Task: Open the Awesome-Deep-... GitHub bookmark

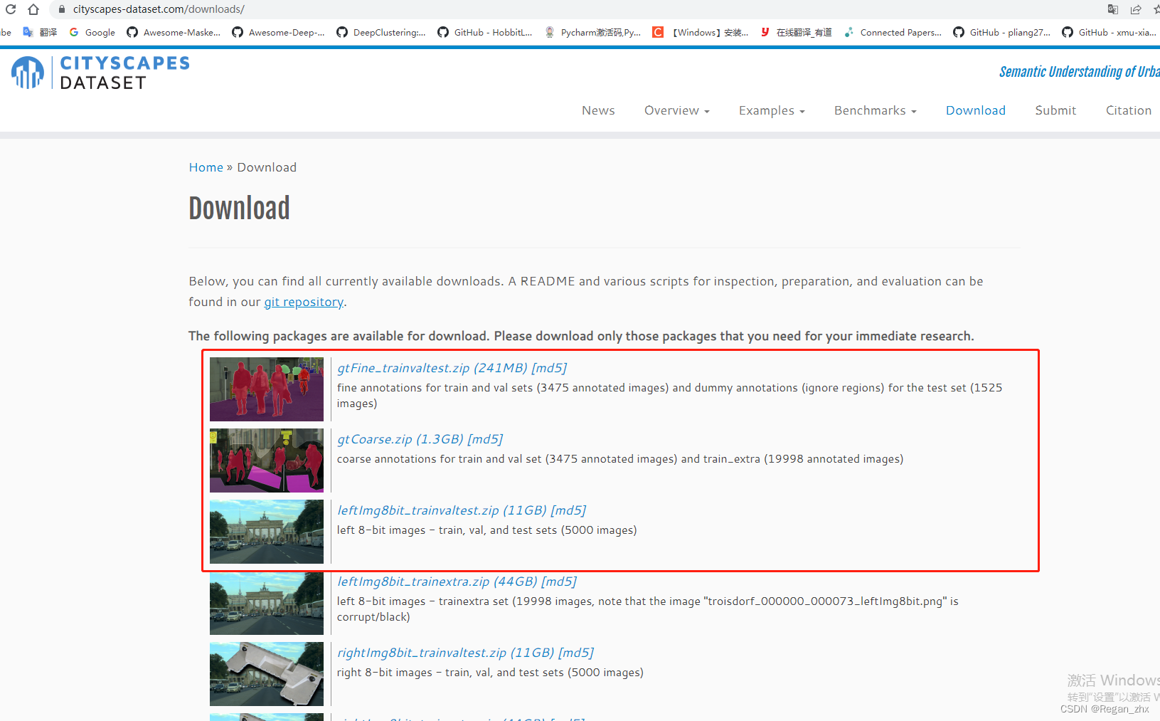Action: tap(279, 32)
